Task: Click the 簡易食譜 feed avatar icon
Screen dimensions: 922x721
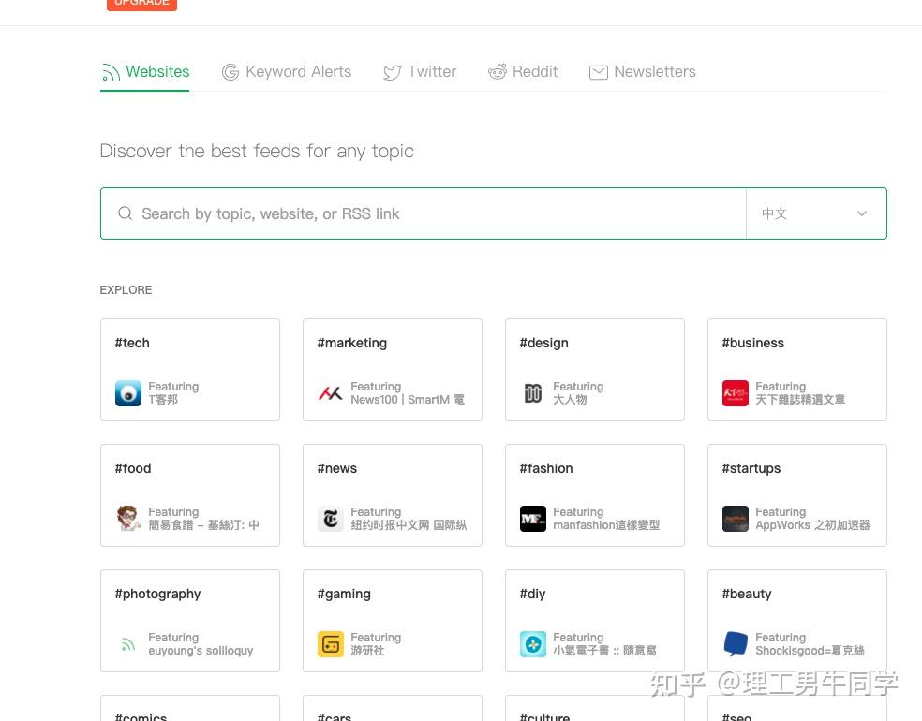Action: 128,518
